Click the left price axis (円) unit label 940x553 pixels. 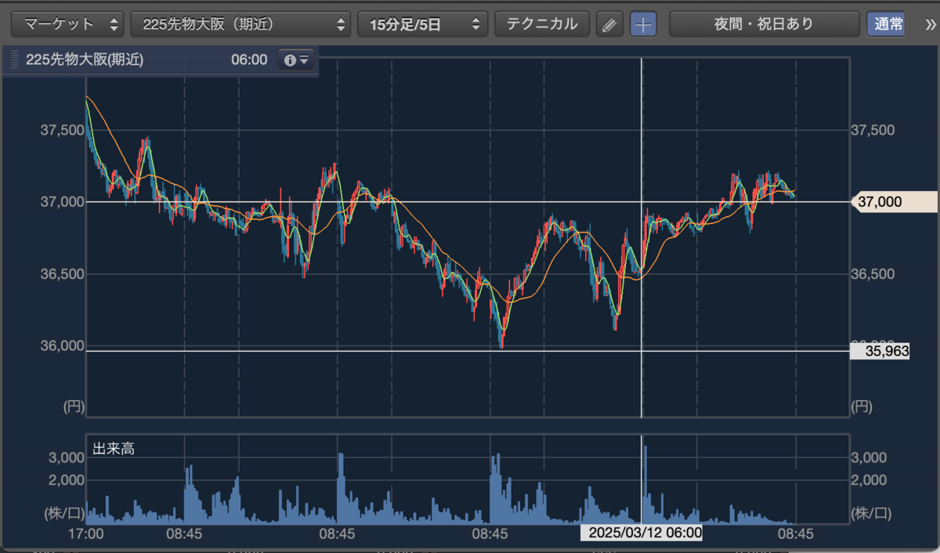tap(74, 406)
